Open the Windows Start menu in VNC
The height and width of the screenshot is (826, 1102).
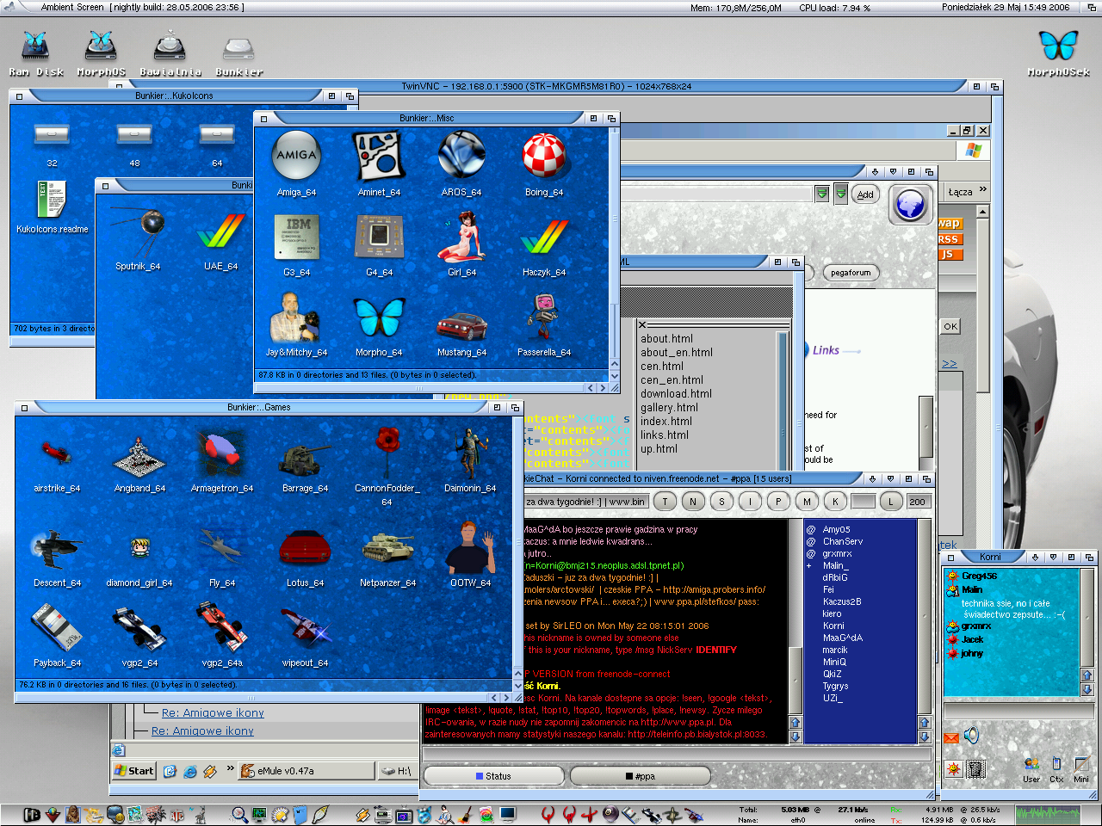(134, 771)
